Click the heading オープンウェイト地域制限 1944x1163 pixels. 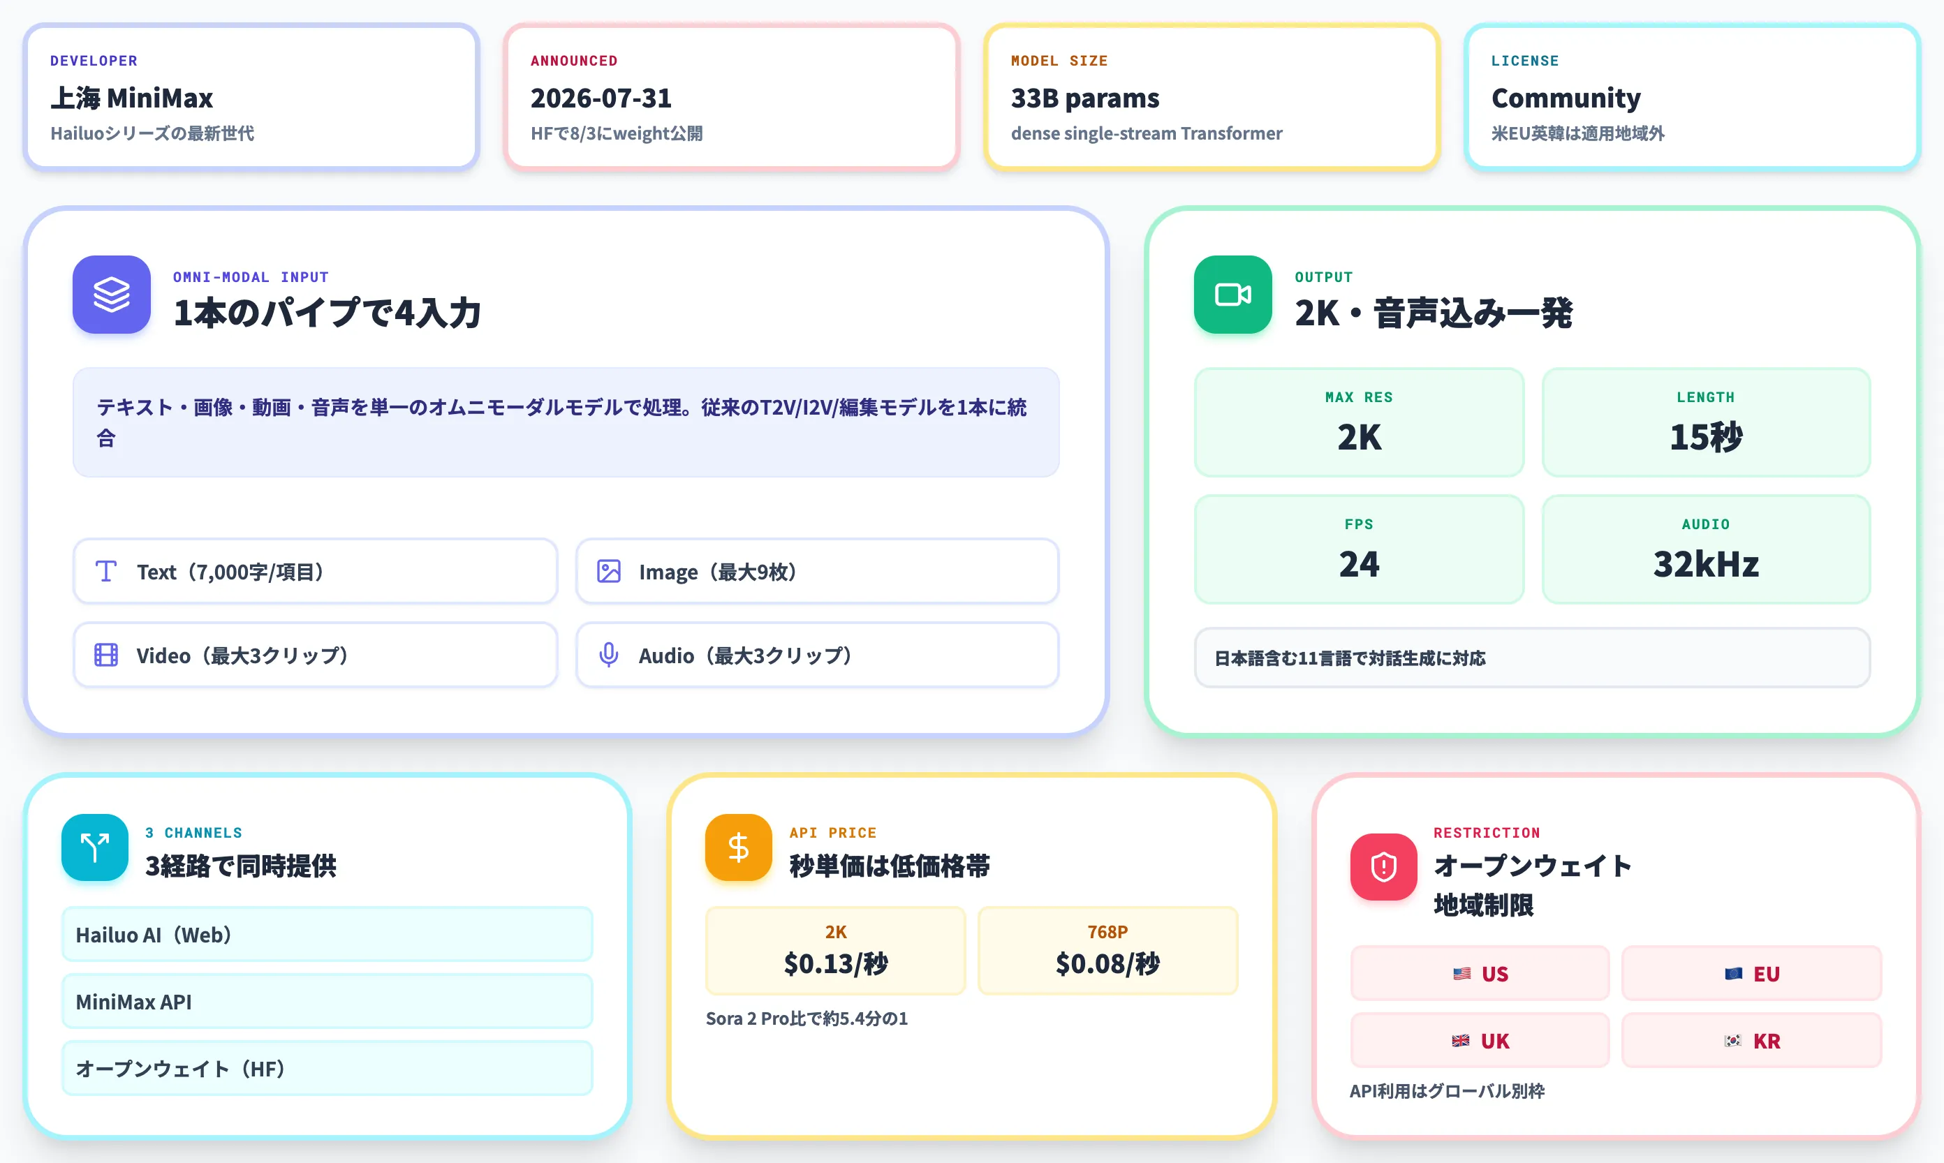(1533, 886)
